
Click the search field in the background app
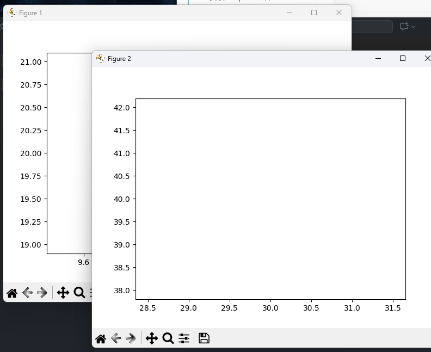[372, 27]
